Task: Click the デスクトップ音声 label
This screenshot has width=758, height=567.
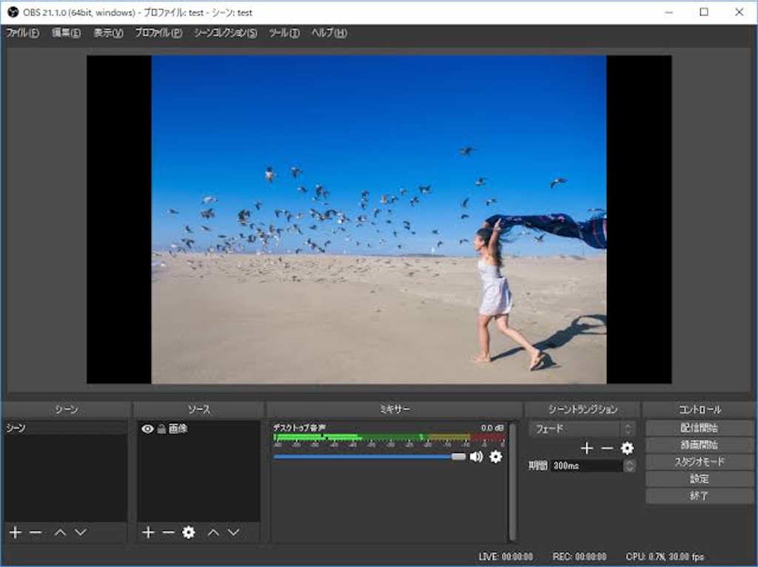Action: tap(299, 428)
